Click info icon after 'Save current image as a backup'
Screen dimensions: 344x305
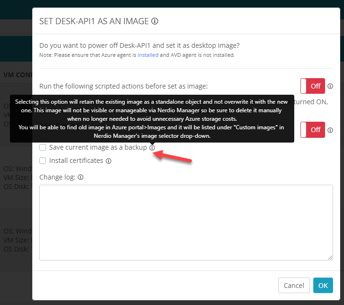point(152,148)
